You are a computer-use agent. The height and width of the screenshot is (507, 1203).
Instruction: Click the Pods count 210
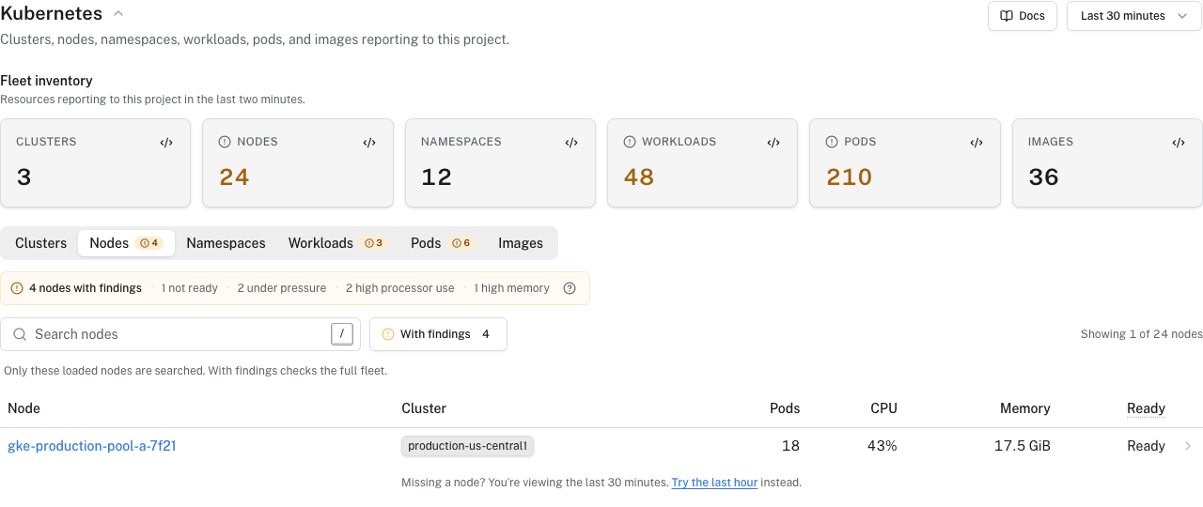[x=849, y=177]
